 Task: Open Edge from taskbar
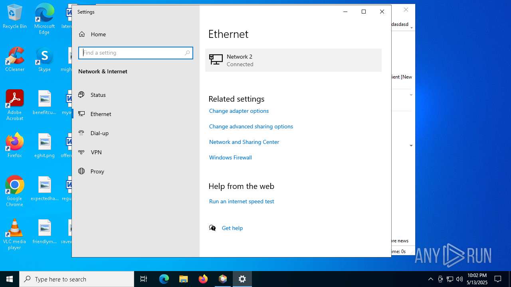[x=164, y=279]
